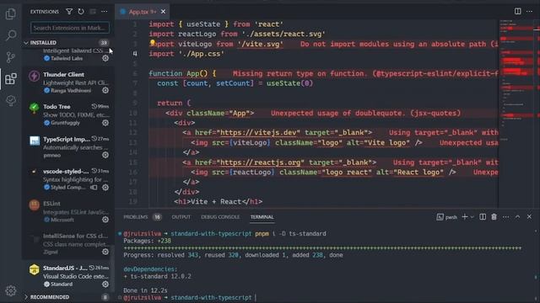Open editor more actions menu
Viewport: 540px width, 303px height.
[x=529, y=11]
